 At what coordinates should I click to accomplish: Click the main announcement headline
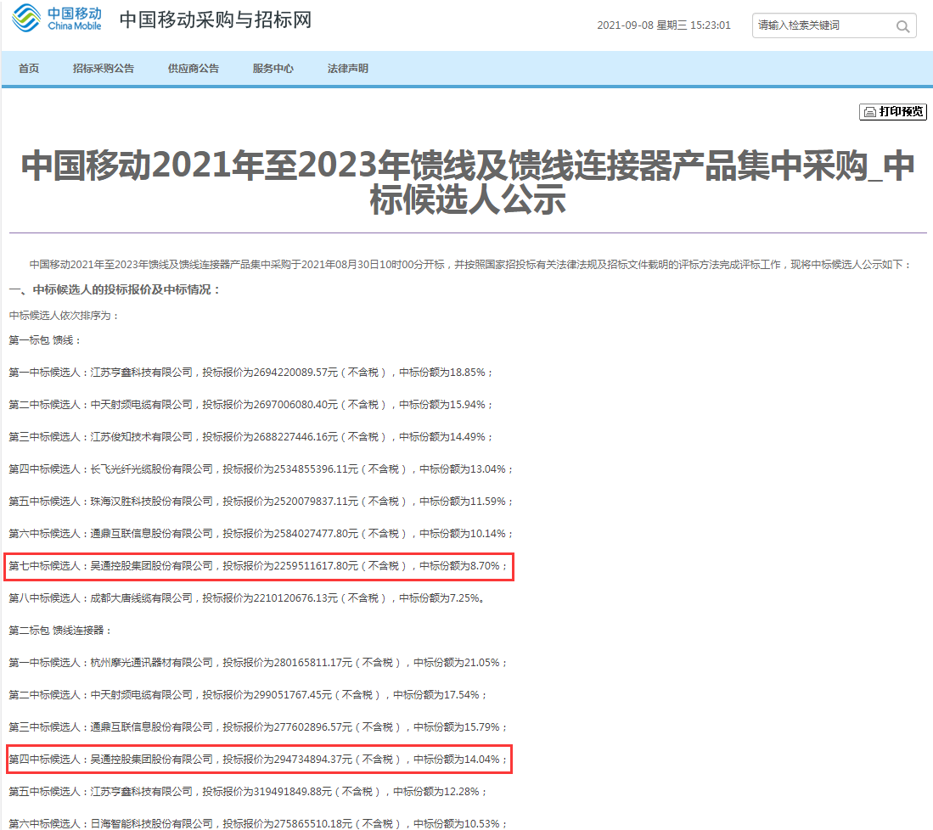(x=467, y=182)
